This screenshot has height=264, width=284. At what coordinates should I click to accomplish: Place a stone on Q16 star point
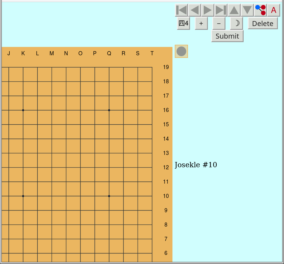(109, 110)
